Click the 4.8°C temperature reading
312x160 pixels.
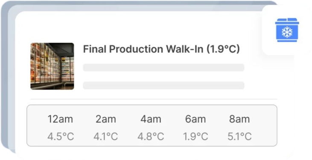pos(151,137)
